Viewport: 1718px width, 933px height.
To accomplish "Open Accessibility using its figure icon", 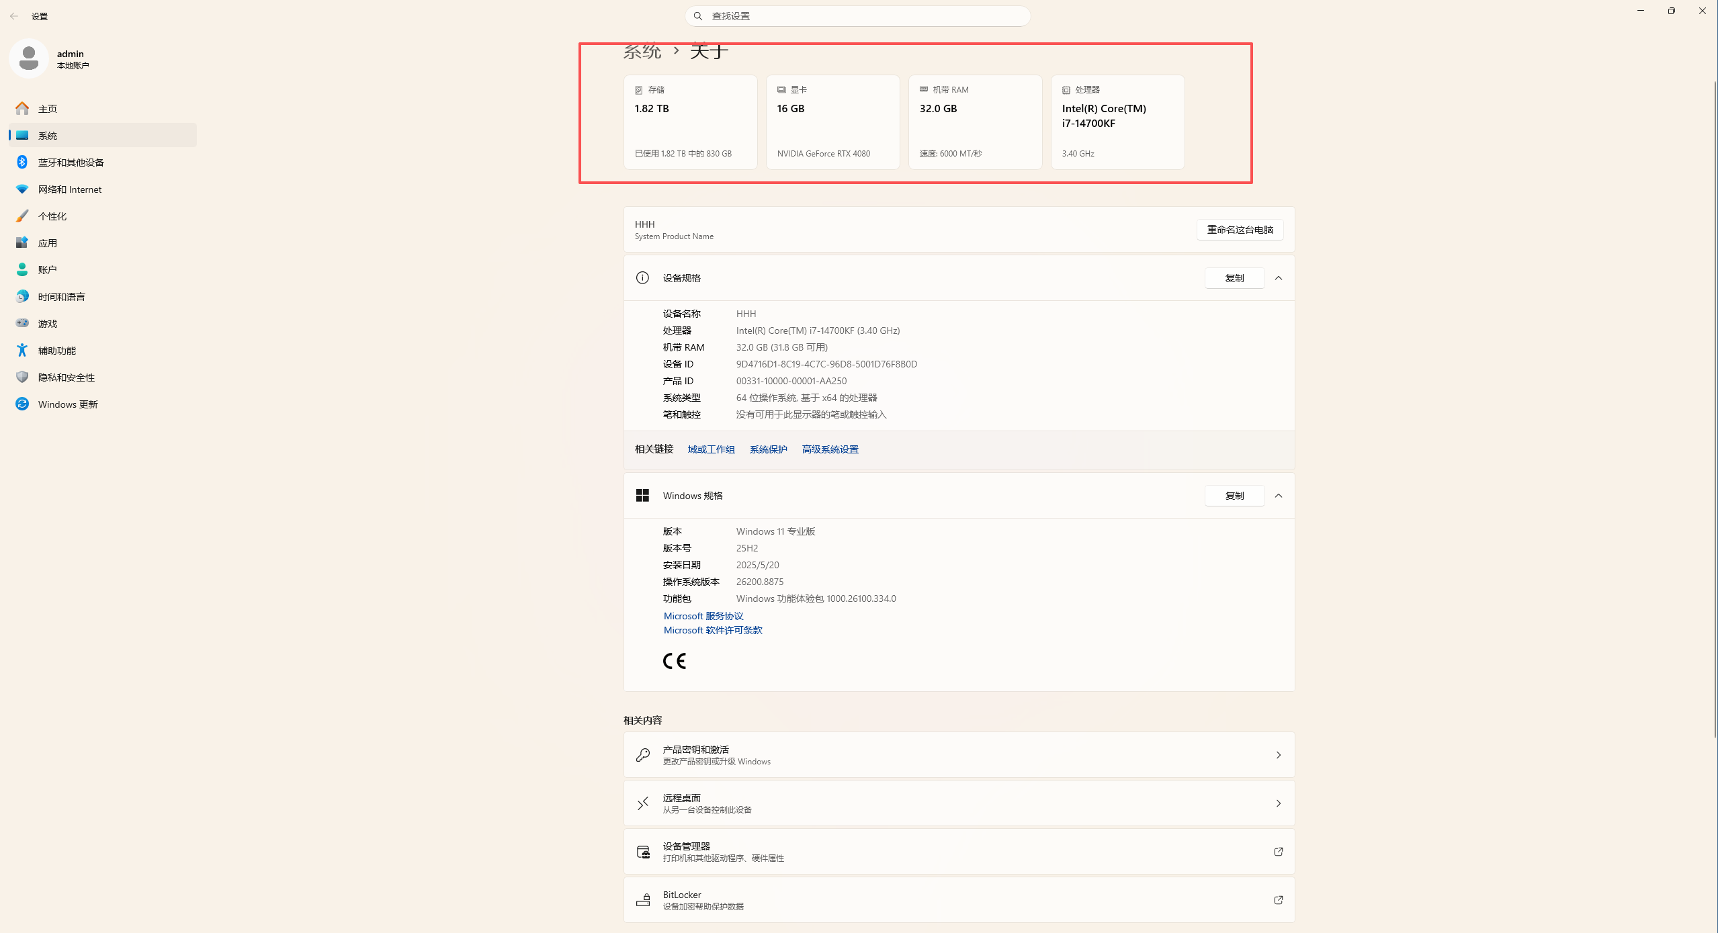I will pyautogui.click(x=22, y=350).
